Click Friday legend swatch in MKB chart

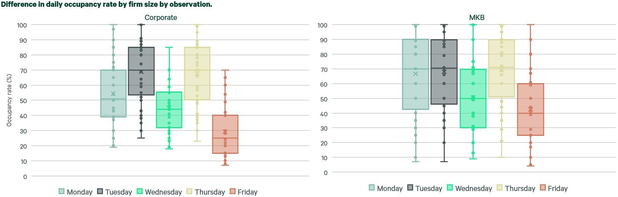[x=543, y=188]
